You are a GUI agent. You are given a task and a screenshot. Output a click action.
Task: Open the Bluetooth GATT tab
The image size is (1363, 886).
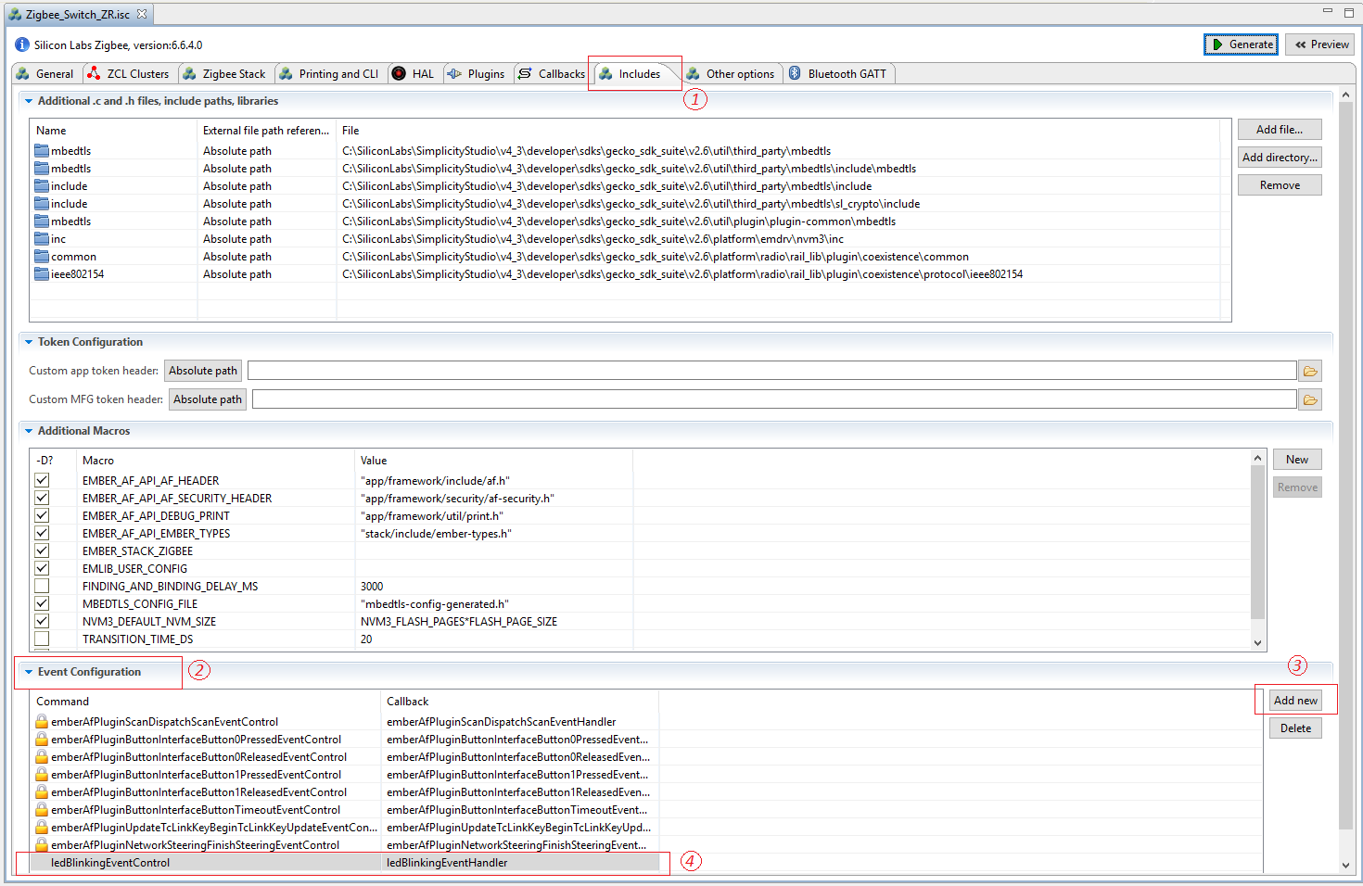[x=838, y=74]
